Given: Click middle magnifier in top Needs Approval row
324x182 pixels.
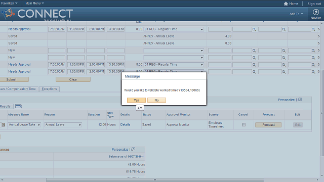Looking at the screenshot, I should tap(283, 29).
